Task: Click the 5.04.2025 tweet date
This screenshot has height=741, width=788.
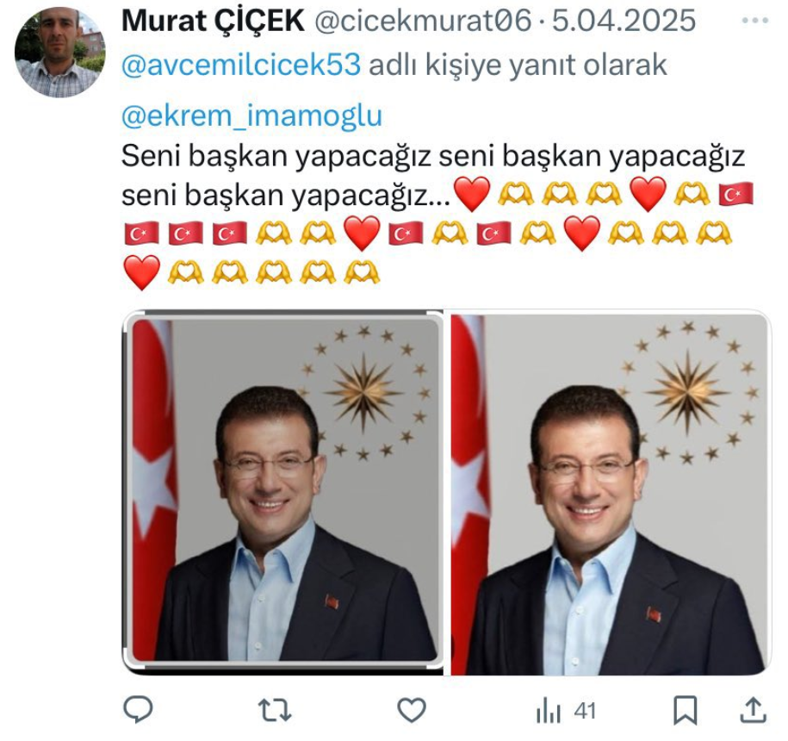Action: 624,21
